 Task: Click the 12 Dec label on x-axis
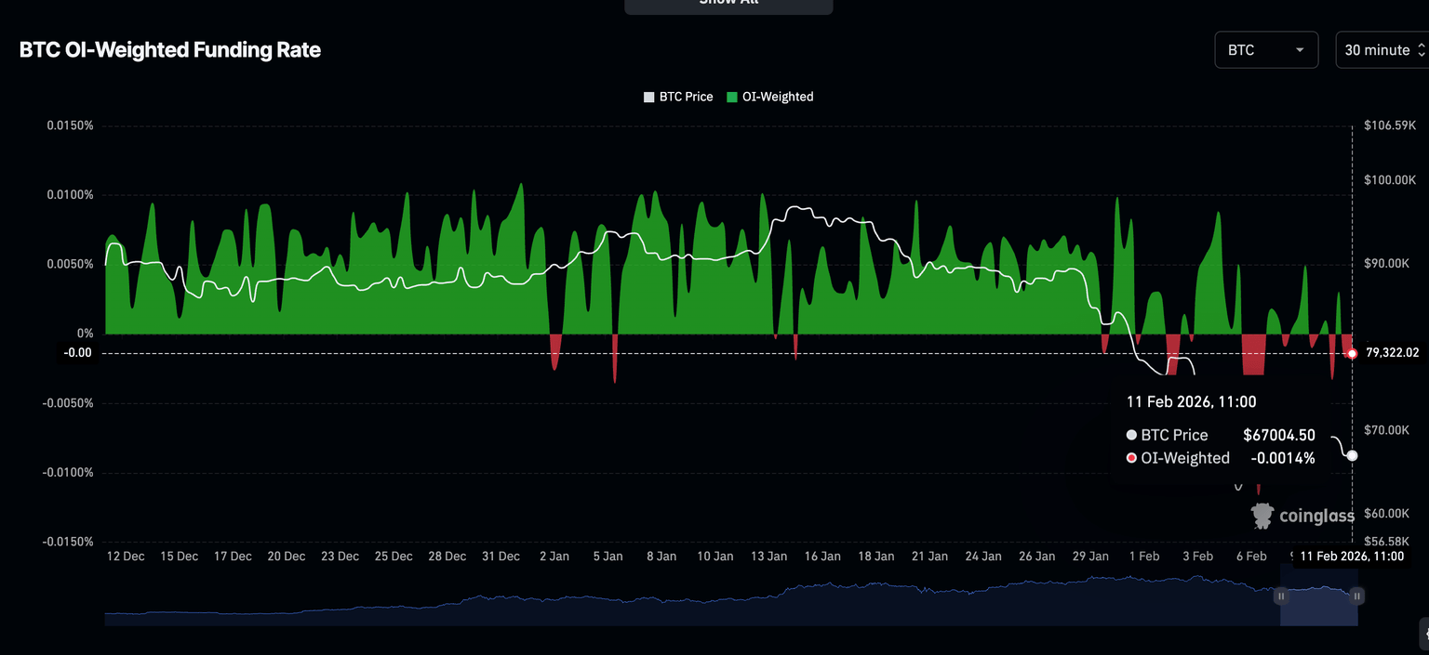tap(126, 557)
